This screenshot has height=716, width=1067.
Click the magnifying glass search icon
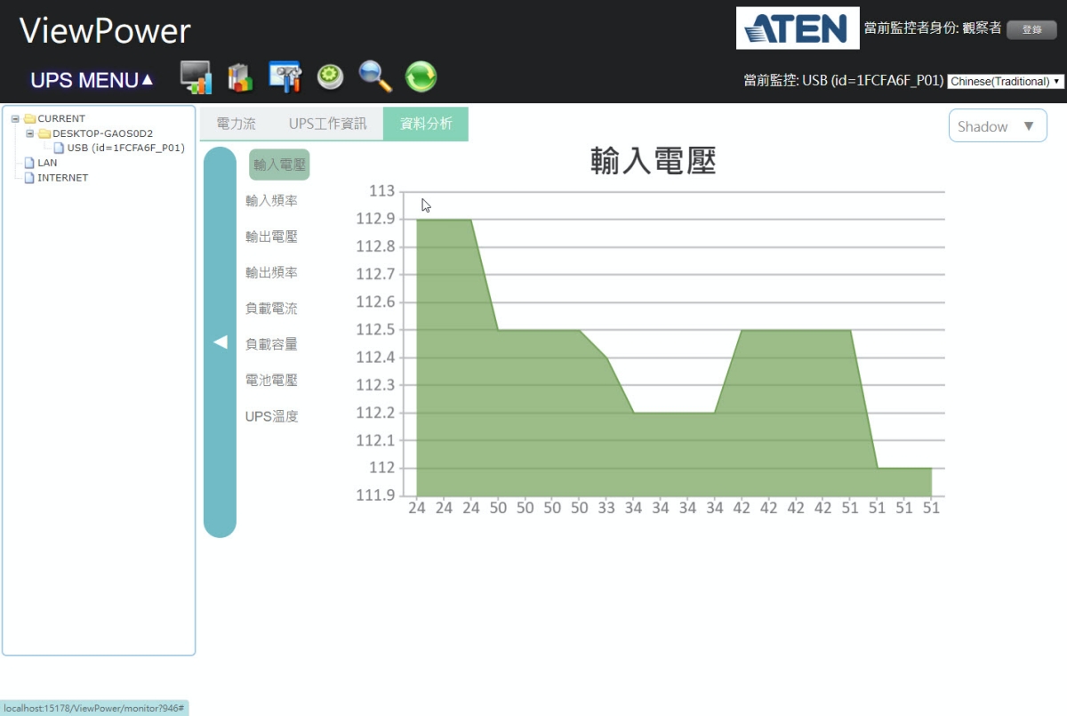[x=376, y=77]
